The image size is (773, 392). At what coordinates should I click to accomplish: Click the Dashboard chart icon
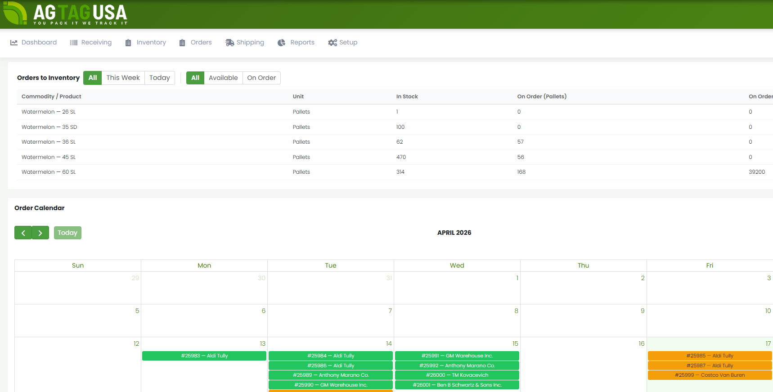14,43
